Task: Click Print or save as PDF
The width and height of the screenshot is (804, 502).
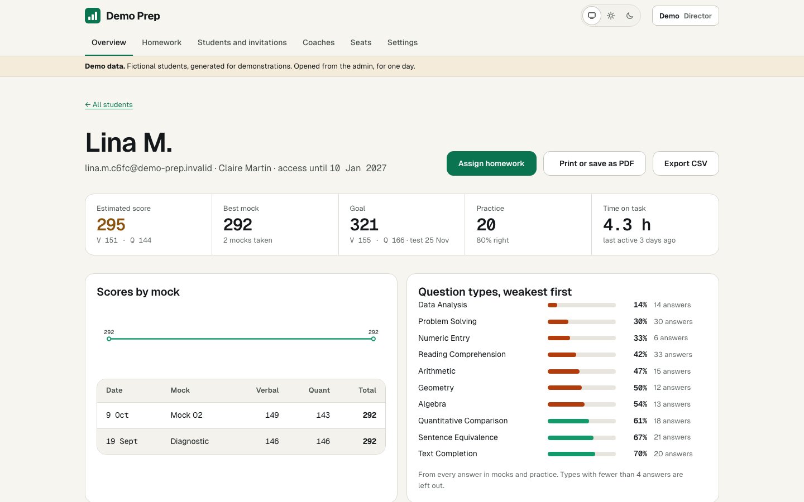Action: [595, 163]
